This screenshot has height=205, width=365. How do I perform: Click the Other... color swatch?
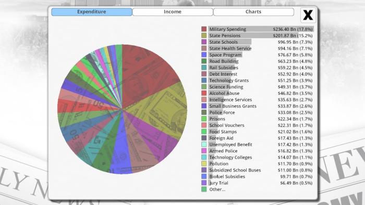click(x=204, y=189)
